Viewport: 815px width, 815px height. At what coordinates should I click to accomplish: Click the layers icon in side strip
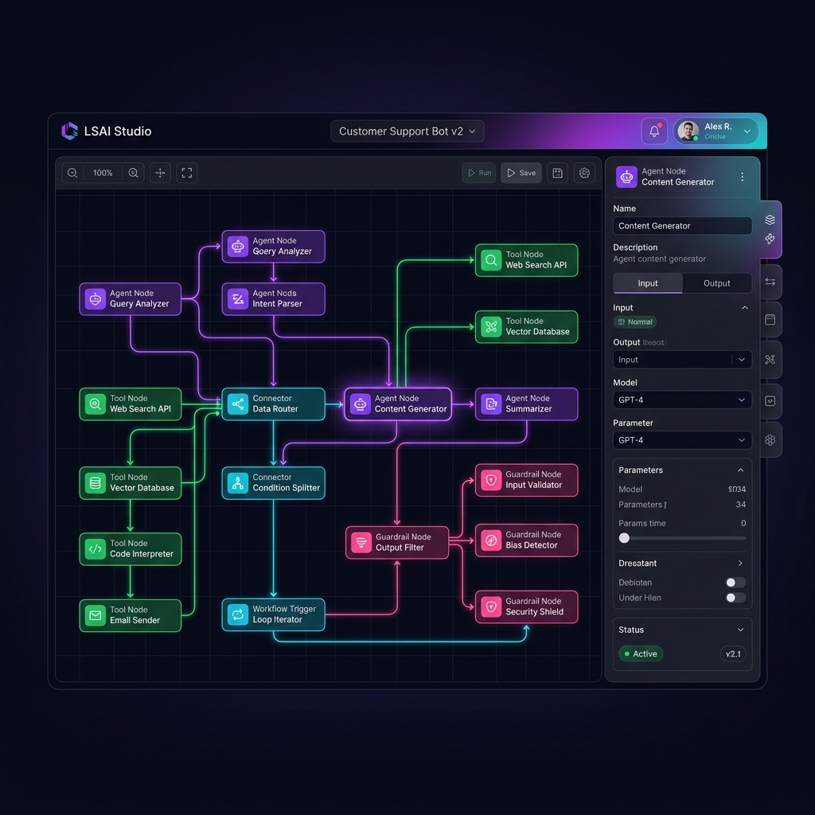click(x=770, y=220)
